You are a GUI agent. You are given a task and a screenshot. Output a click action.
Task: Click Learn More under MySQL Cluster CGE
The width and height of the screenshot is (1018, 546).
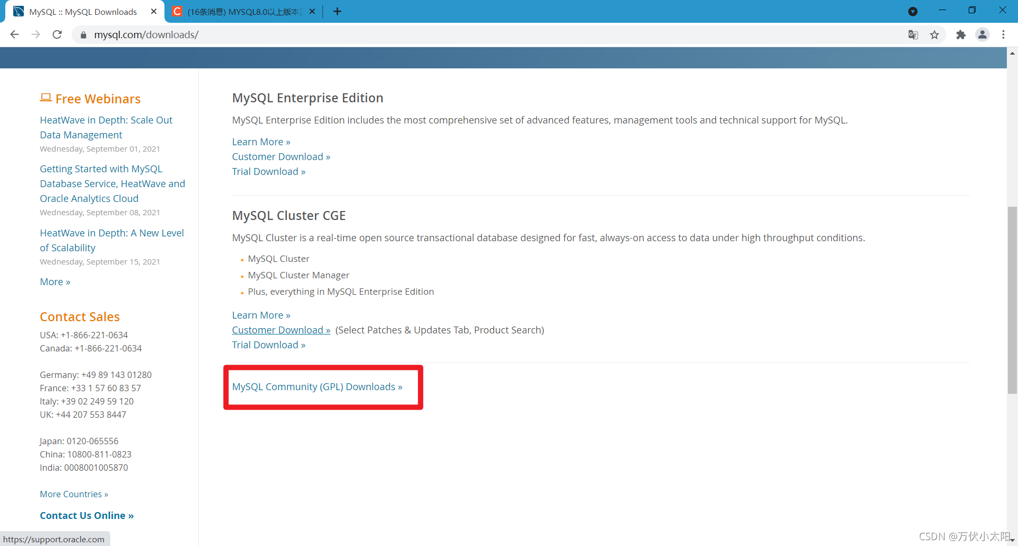pyautogui.click(x=261, y=315)
